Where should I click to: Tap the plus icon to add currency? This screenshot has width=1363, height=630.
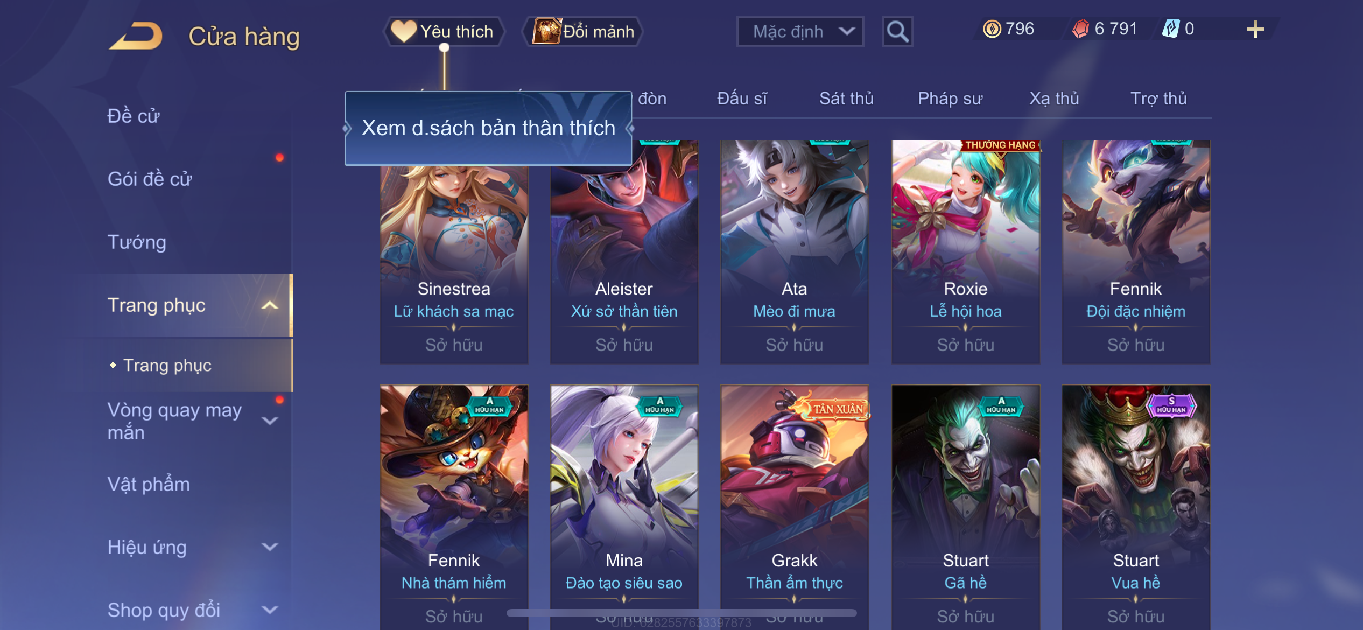click(1255, 29)
